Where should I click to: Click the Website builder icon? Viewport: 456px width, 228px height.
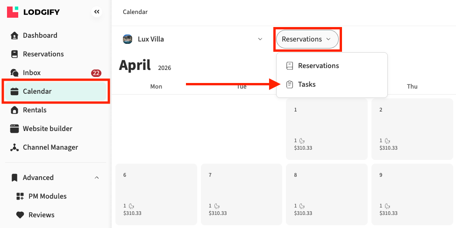pos(14,129)
